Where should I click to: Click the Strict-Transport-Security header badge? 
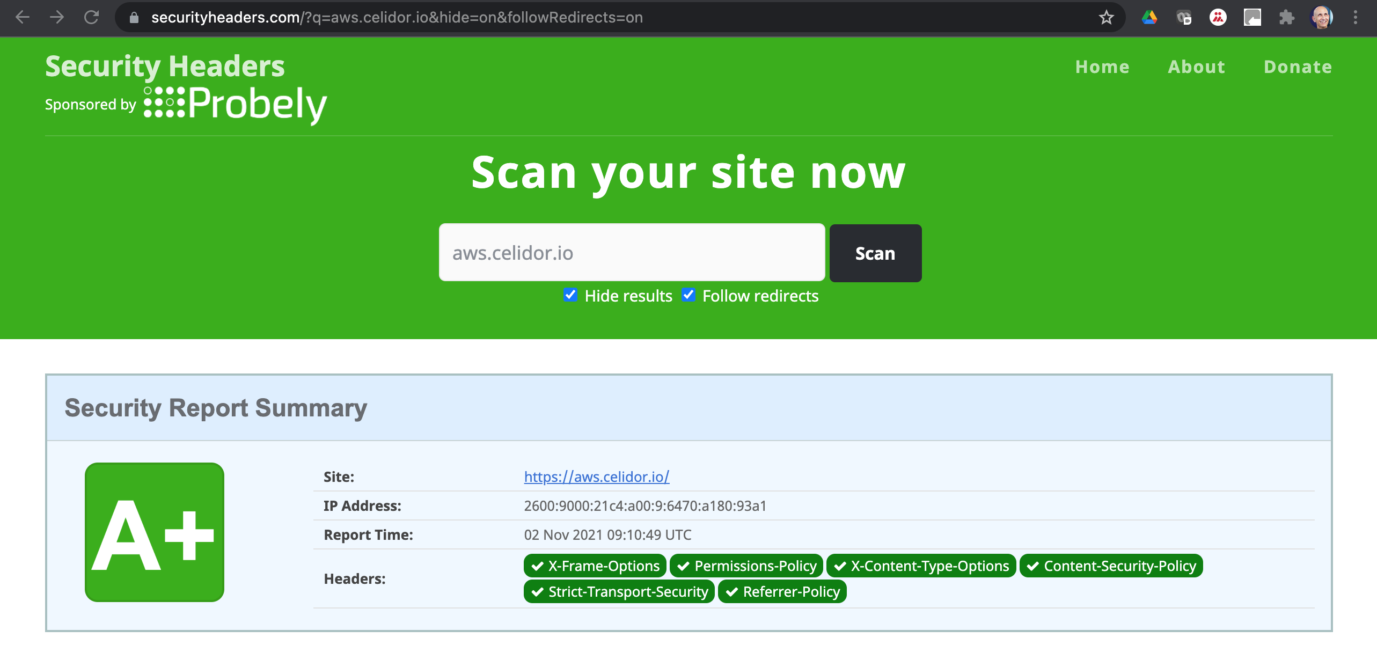(619, 591)
